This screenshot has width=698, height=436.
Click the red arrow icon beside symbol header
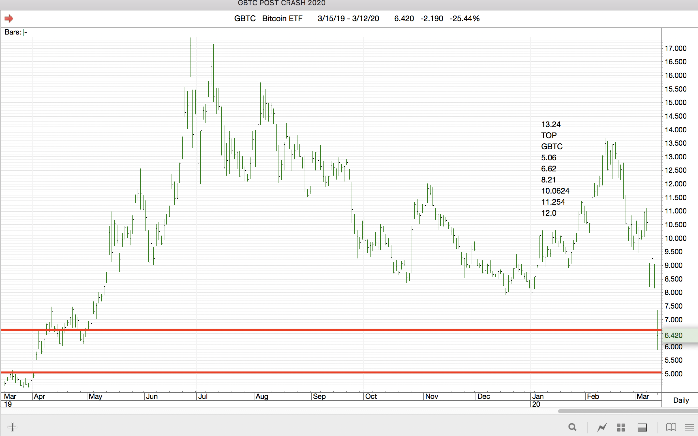click(9, 19)
